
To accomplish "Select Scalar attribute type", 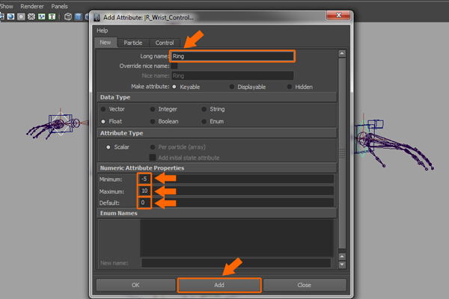I will point(109,147).
